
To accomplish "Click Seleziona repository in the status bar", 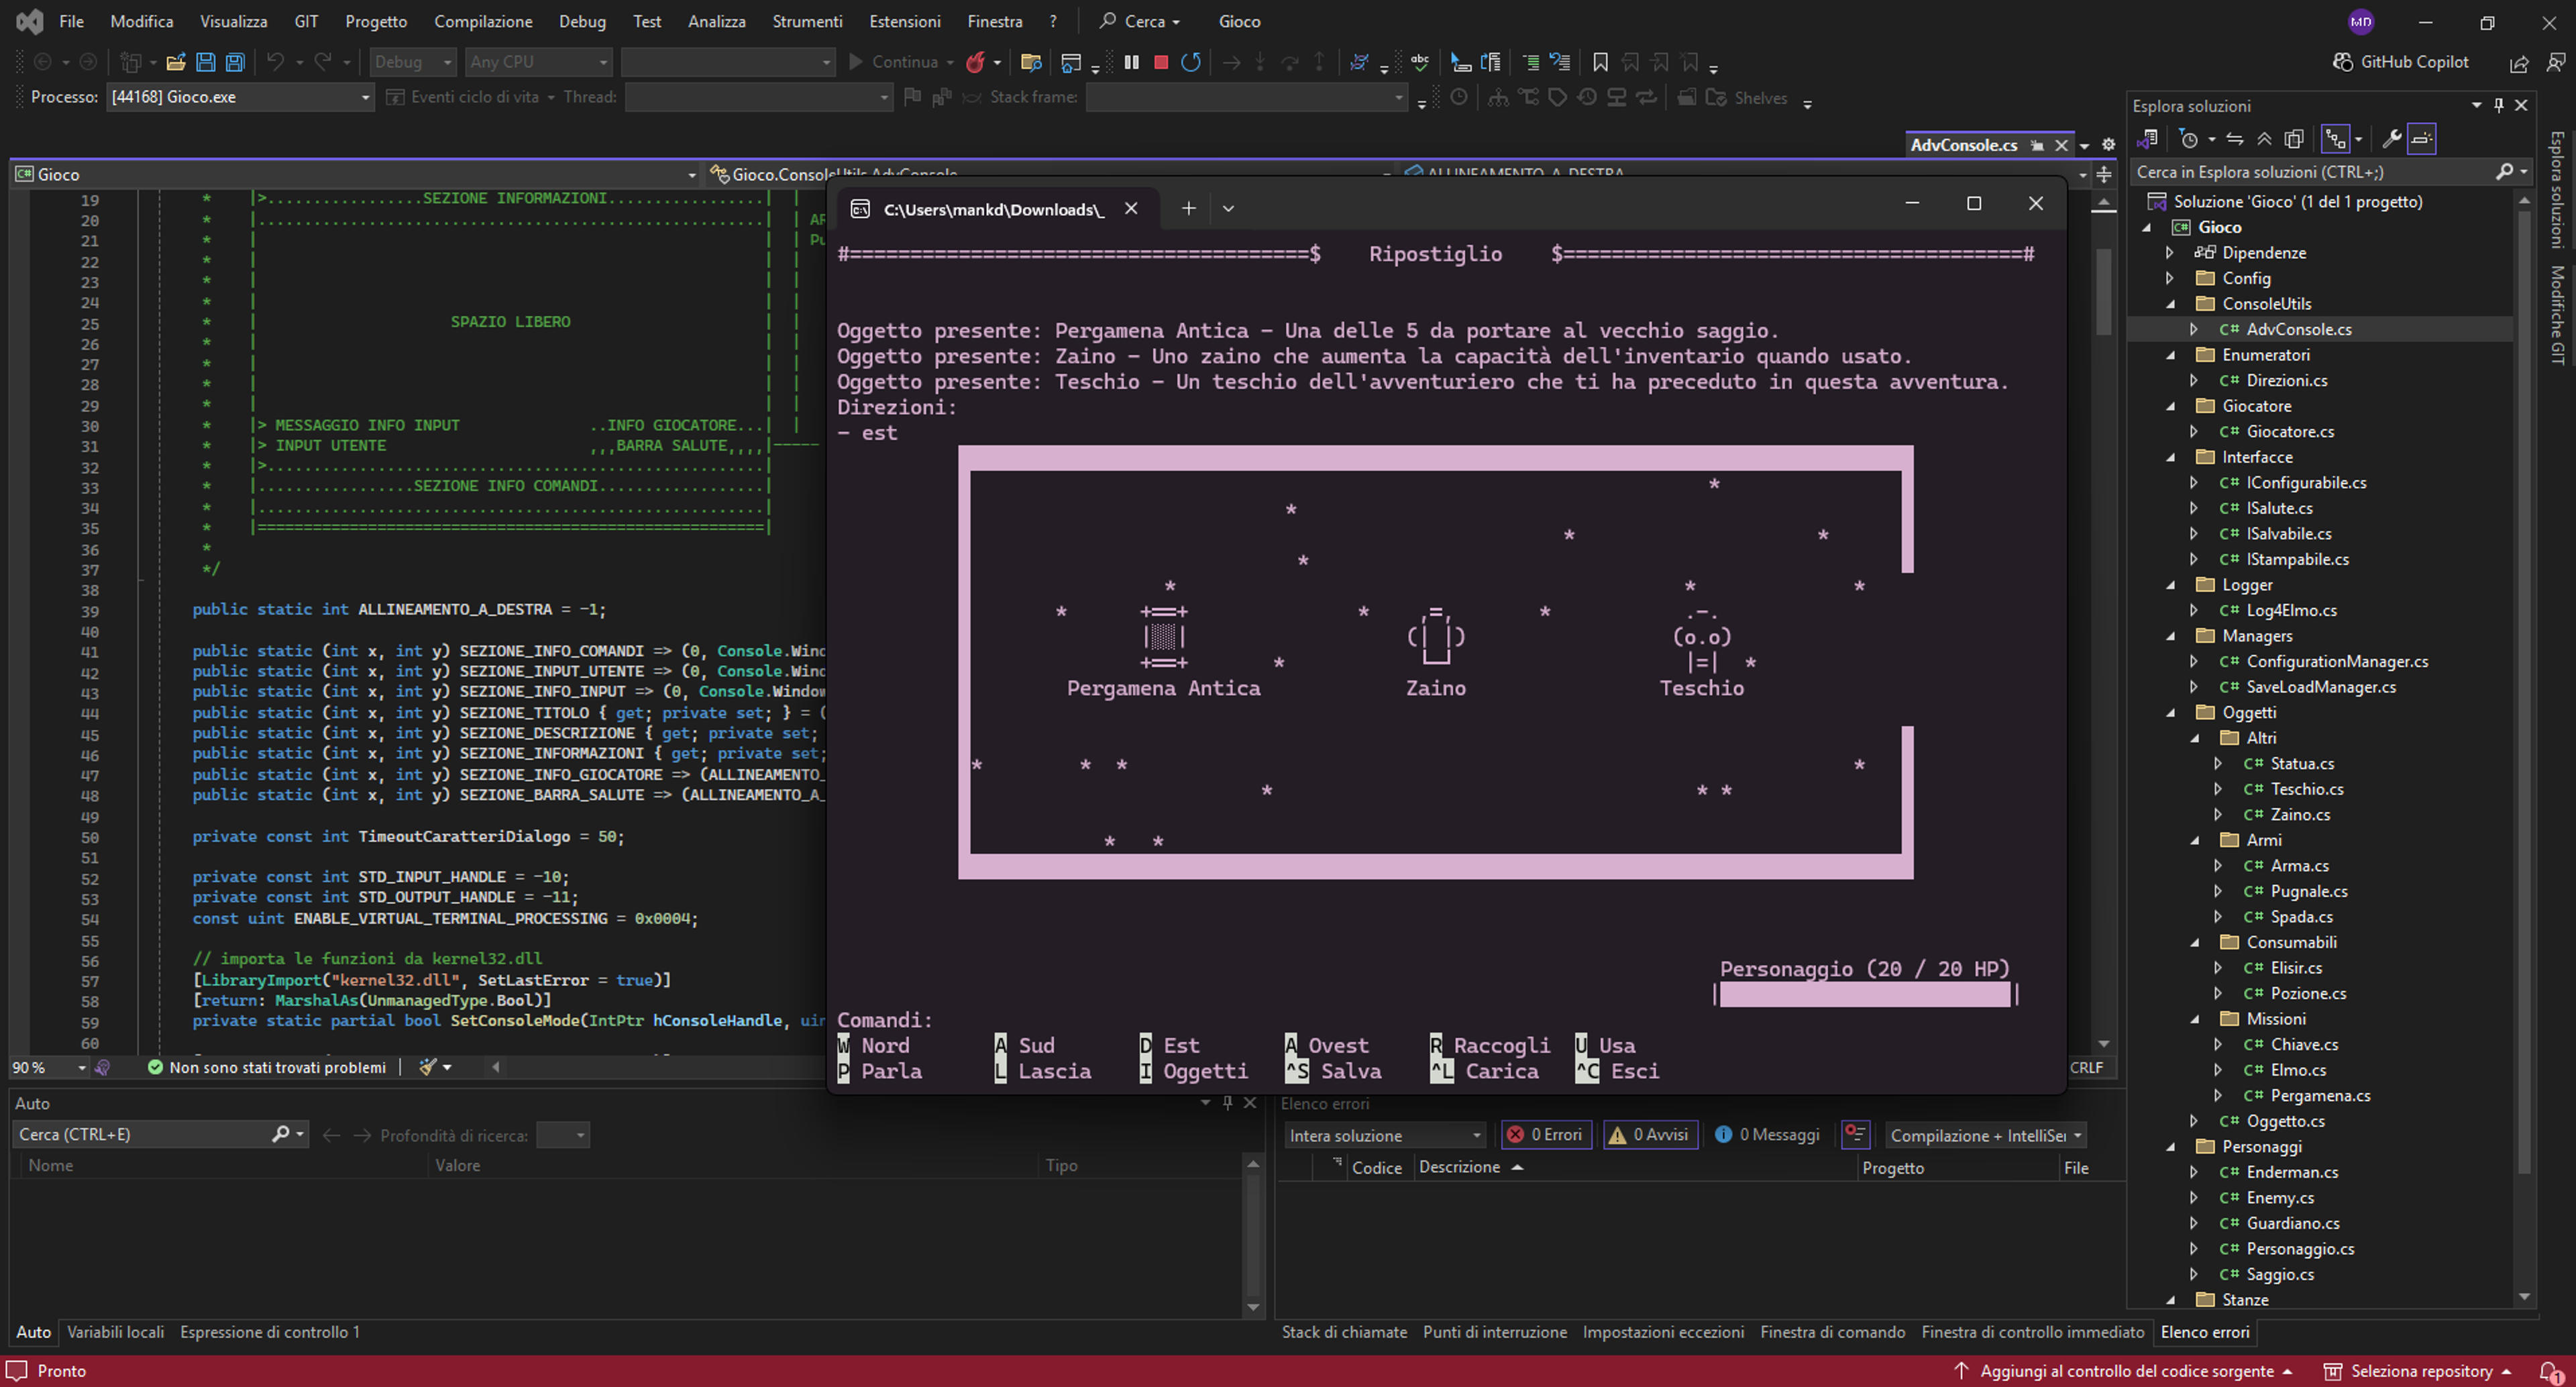I will [2417, 1371].
